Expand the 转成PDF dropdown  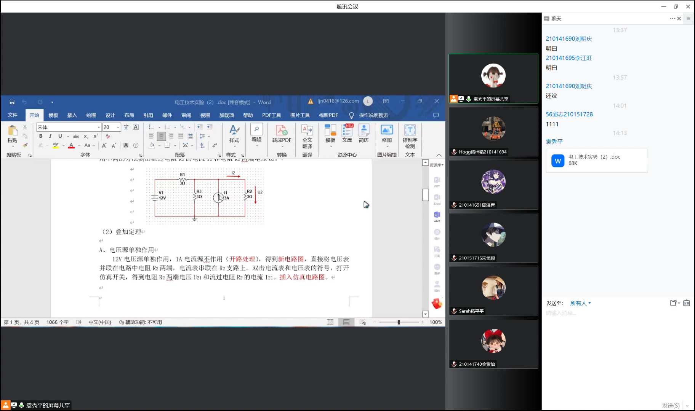tap(282, 146)
